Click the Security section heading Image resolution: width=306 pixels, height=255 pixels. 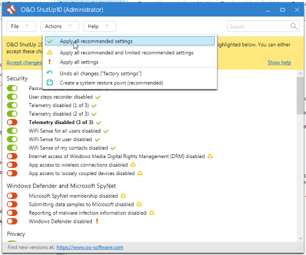click(17, 78)
